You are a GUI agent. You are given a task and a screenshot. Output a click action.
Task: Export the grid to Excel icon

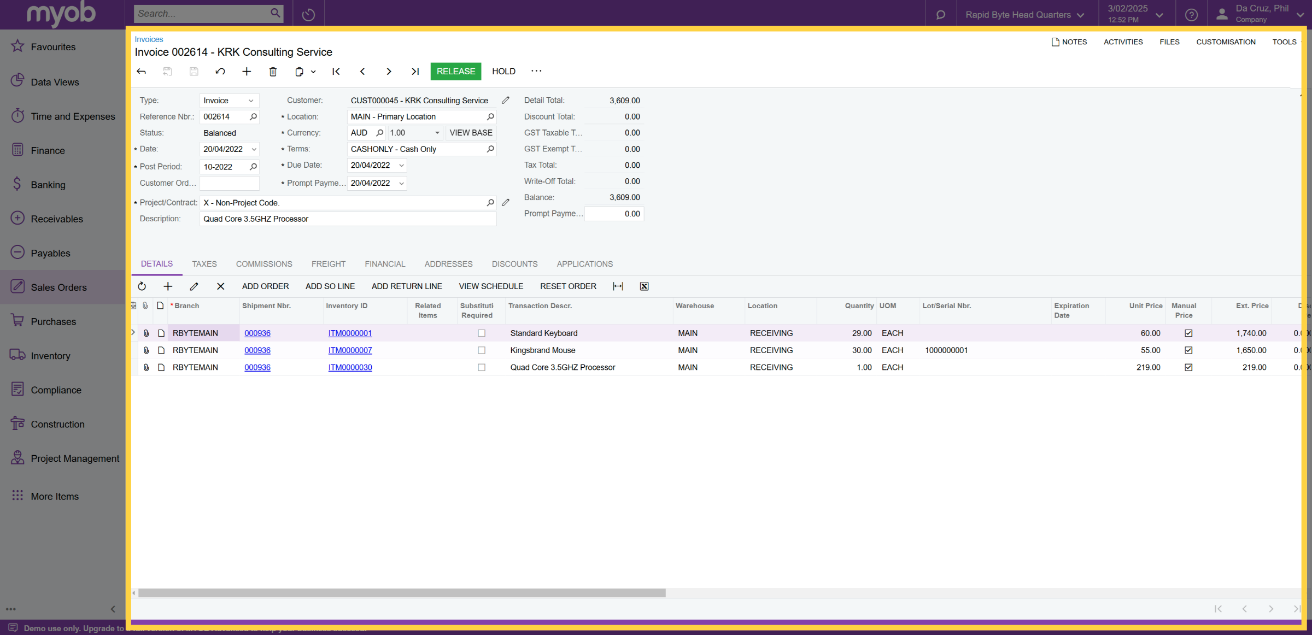[644, 286]
